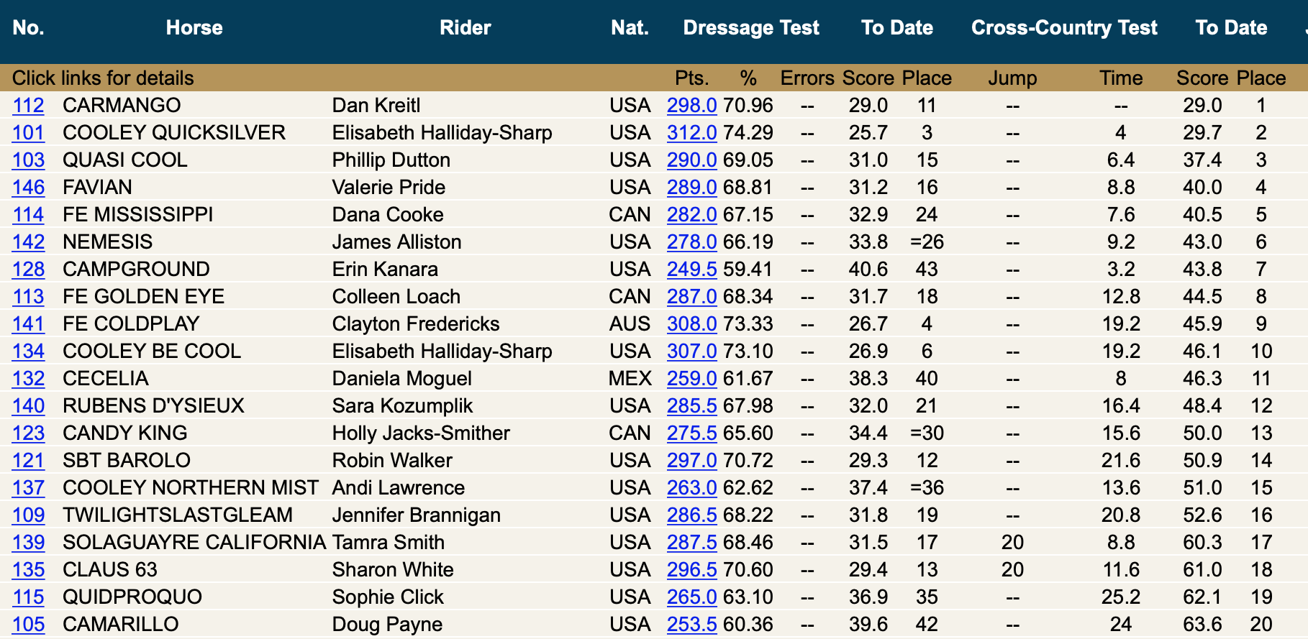This screenshot has width=1308, height=639.
Task: Open number 141 FE Coldplay link
Action: click(x=28, y=324)
